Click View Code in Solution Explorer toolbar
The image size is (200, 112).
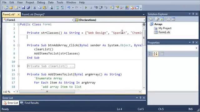[168, 19]
